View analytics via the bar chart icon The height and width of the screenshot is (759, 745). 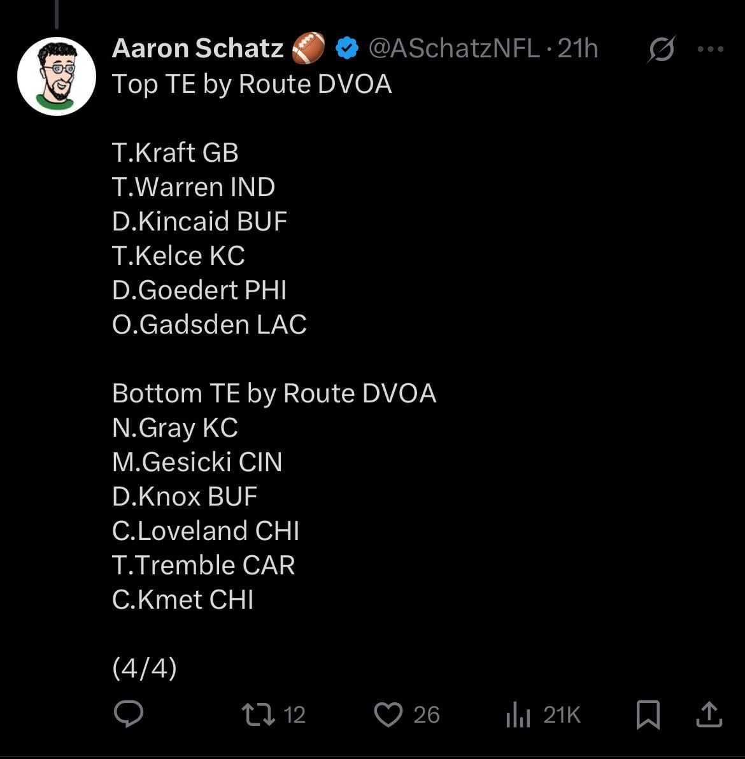click(518, 714)
